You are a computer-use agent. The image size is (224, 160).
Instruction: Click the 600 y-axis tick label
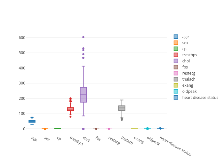pyautogui.click(x=22, y=37)
